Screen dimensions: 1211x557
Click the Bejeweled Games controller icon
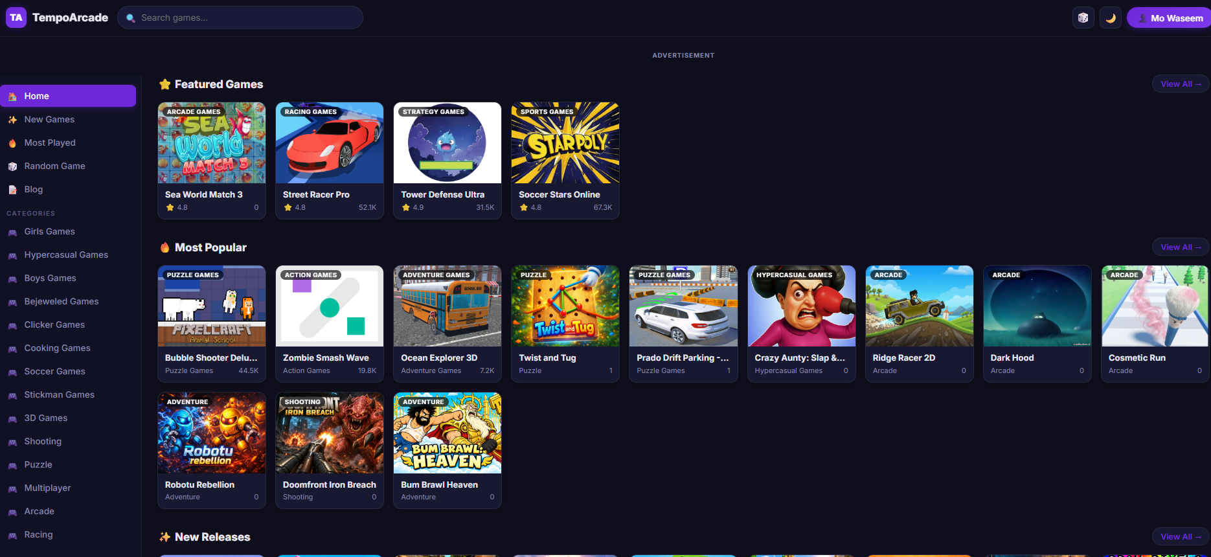pos(12,302)
